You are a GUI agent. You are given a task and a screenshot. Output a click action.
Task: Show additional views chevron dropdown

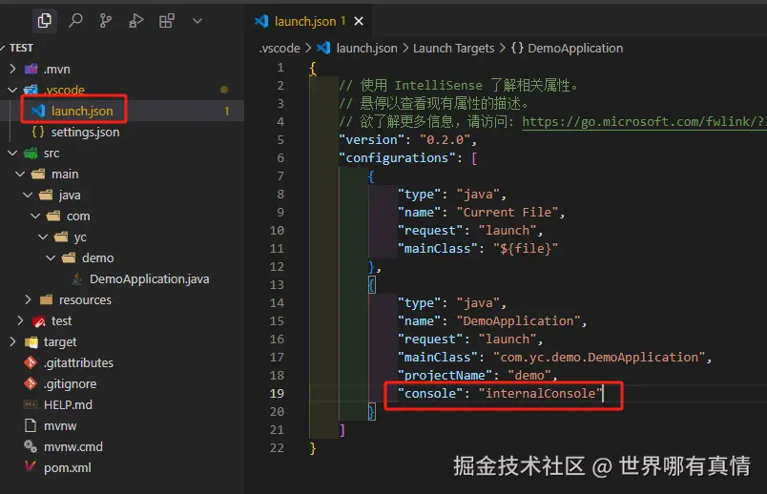click(x=197, y=21)
